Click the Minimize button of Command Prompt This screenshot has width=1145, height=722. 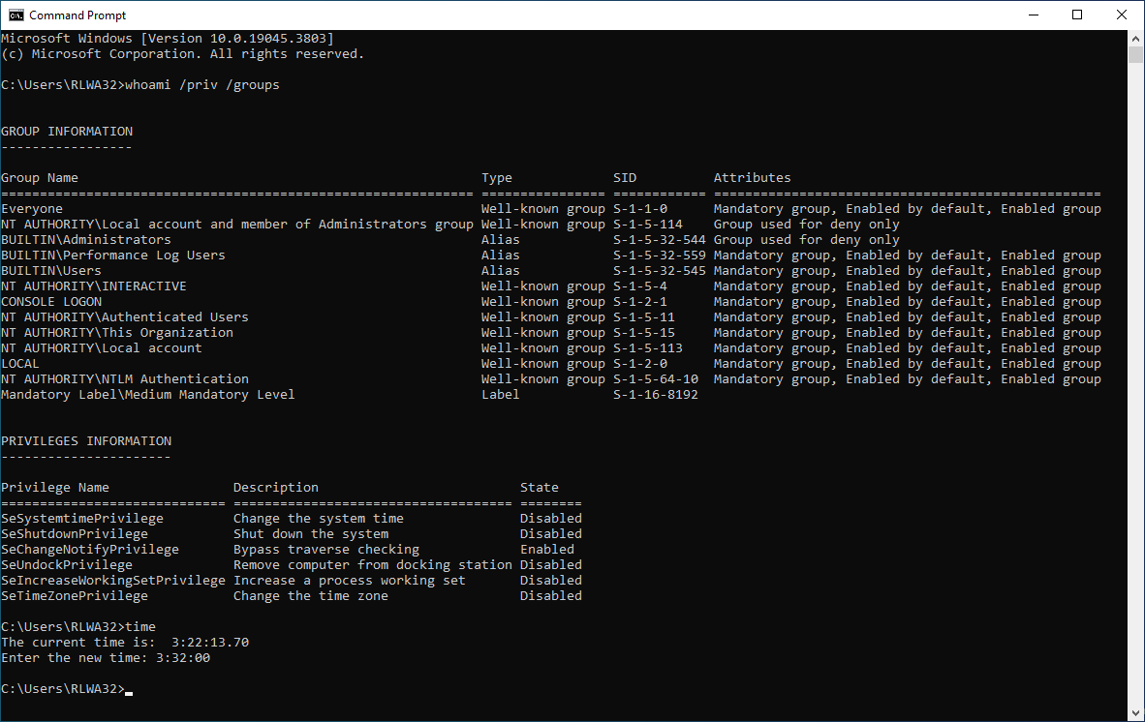point(1033,15)
